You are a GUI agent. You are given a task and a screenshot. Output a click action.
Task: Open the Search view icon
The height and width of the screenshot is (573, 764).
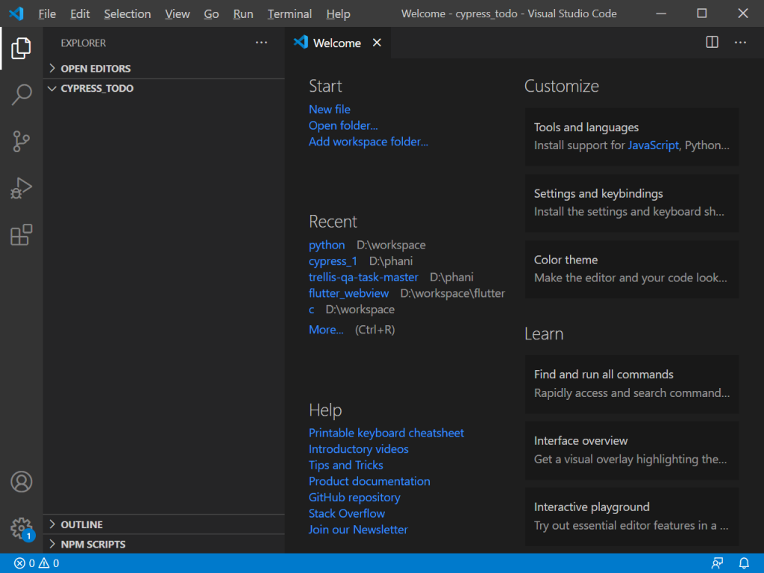(x=21, y=95)
